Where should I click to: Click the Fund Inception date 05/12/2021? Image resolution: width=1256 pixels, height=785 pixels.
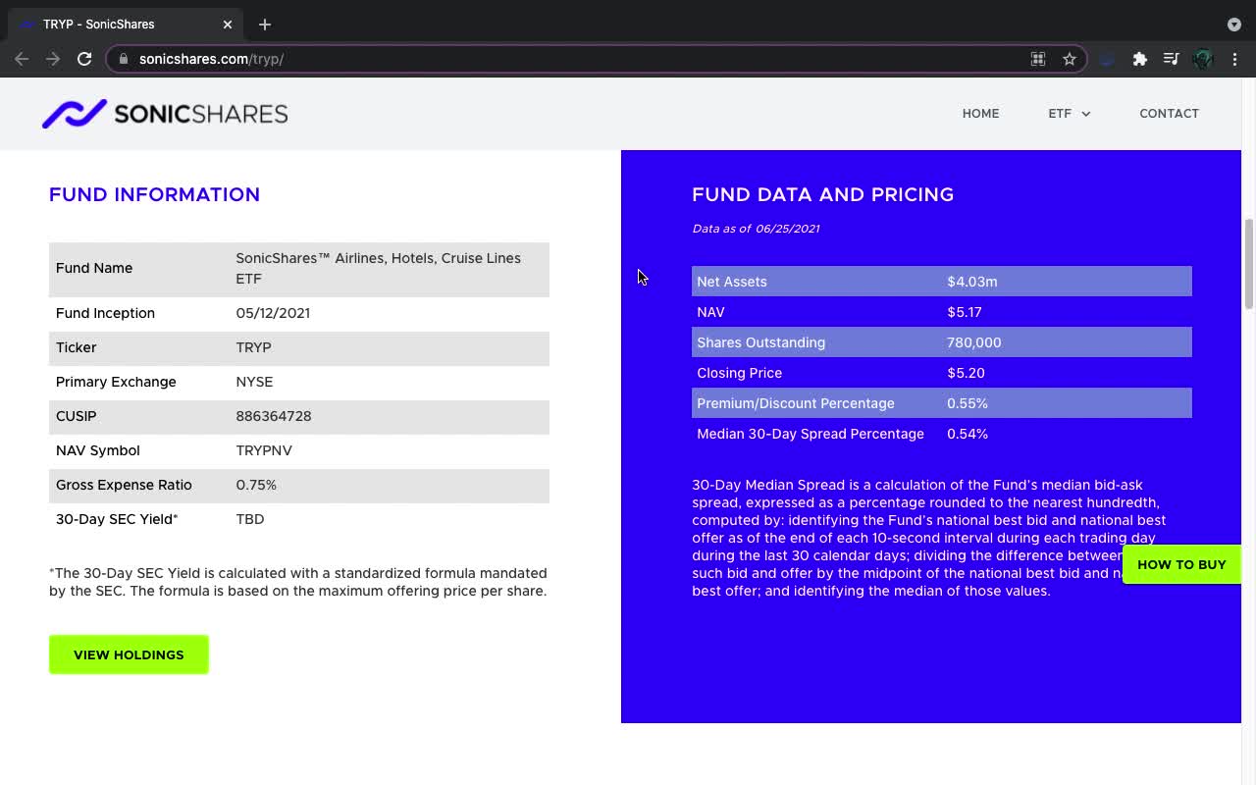click(273, 313)
